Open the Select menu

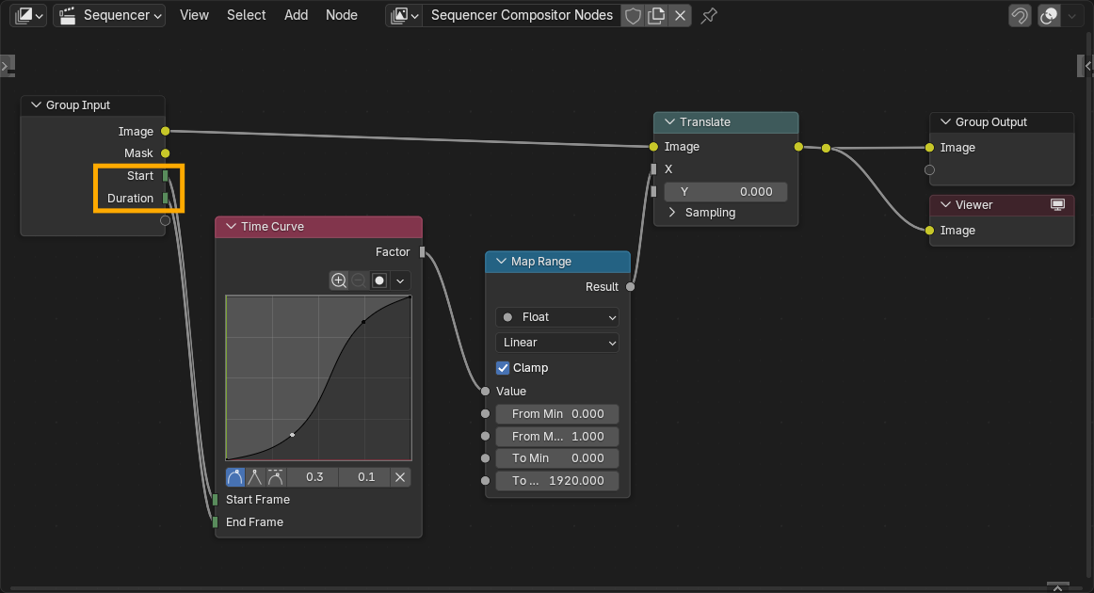(x=246, y=15)
